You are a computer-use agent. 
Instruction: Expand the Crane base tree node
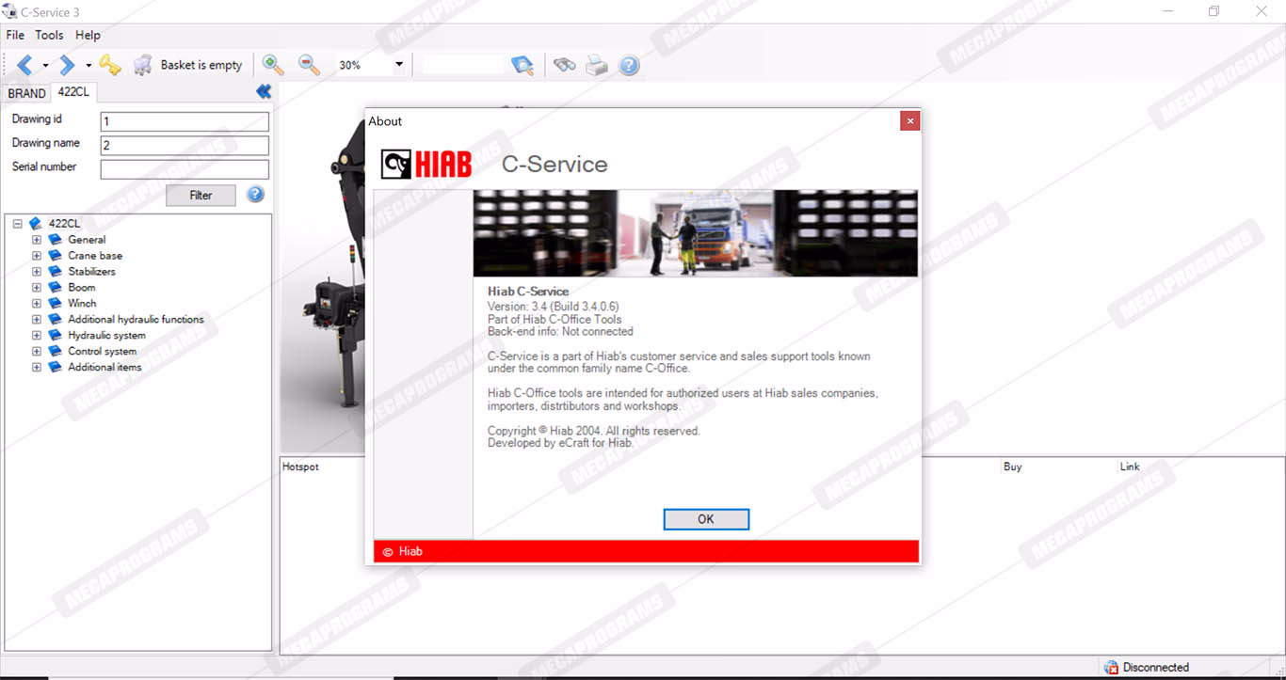(37, 256)
